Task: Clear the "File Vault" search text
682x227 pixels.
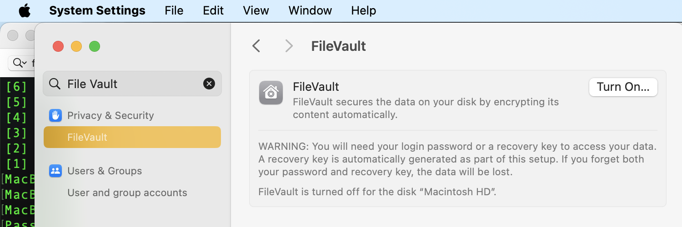Action: (x=209, y=84)
